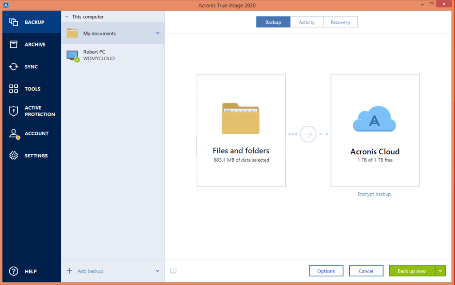Open the Back up now dropdown arrow
Screen dimensions: 455x285
(440, 271)
